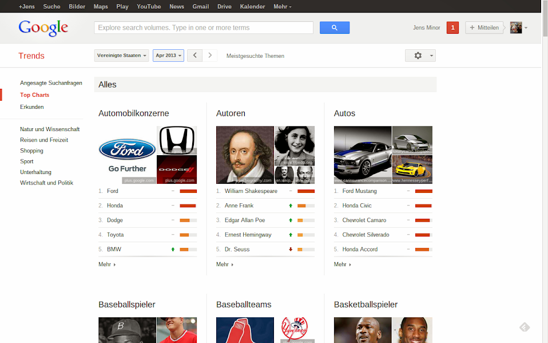548x343 pixels.
Task: Click the yellow Camaro photo
Action: (x=412, y=169)
